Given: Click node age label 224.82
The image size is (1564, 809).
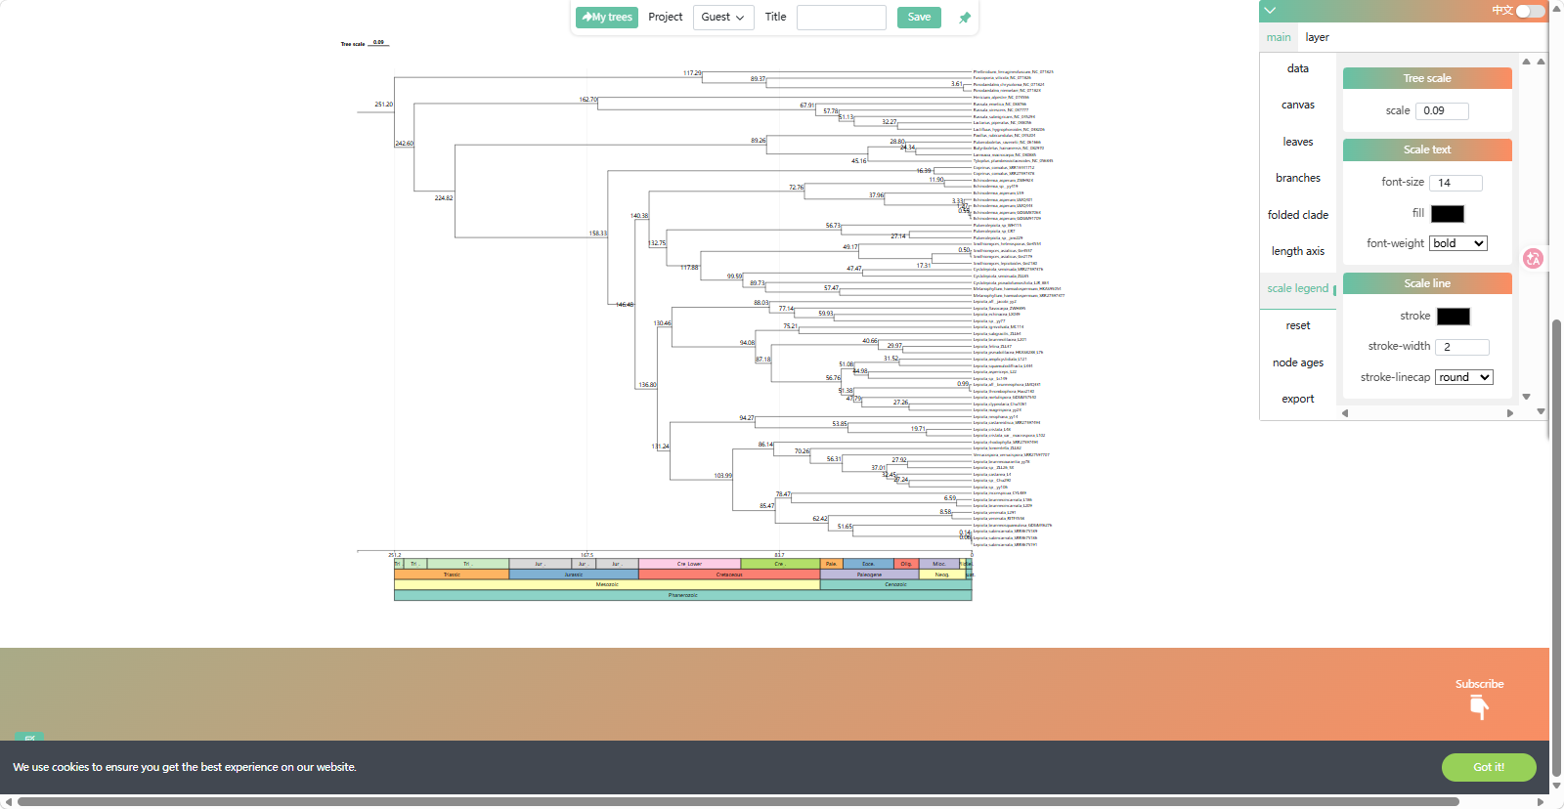Looking at the screenshot, I should click(444, 198).
